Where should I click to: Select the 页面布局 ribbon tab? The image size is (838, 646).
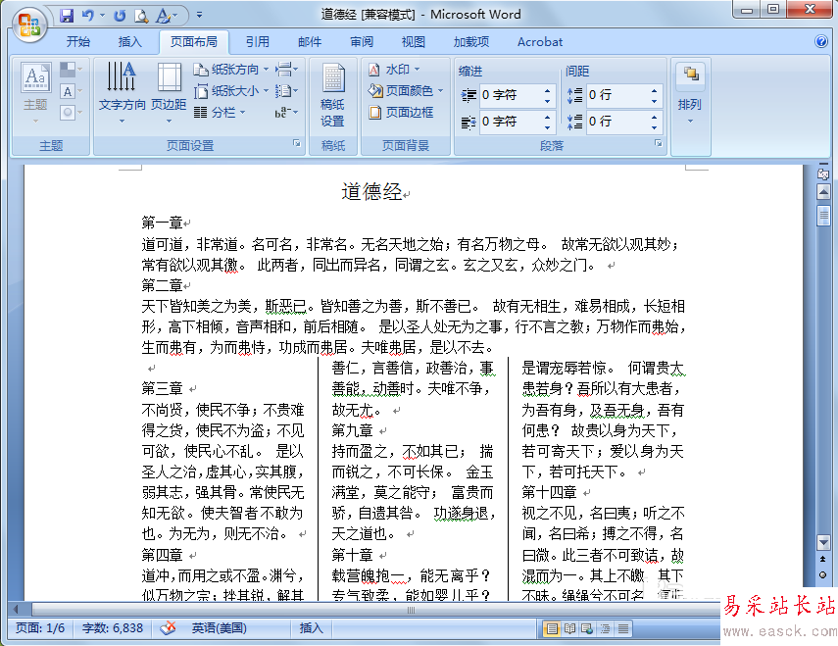click(x=193, y=42)
